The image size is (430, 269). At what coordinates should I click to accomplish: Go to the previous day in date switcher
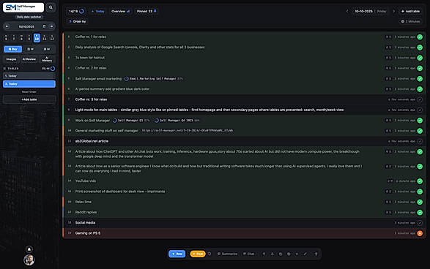[x=7, y=26]
